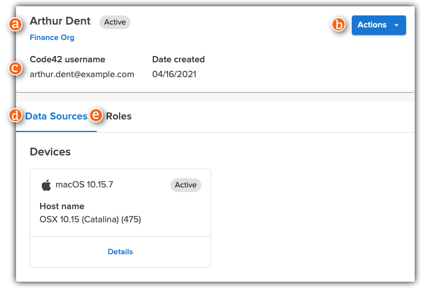Click the Arthur Dent name heading
421x288 pixels.
[x=60, y=21]
